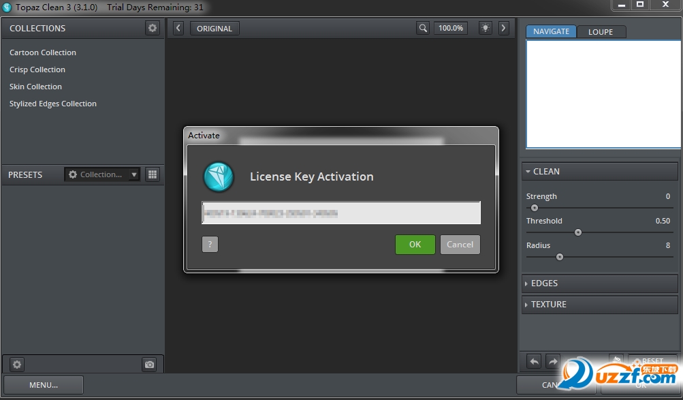Click the Strength slider handle

click(x=535, y=208)
